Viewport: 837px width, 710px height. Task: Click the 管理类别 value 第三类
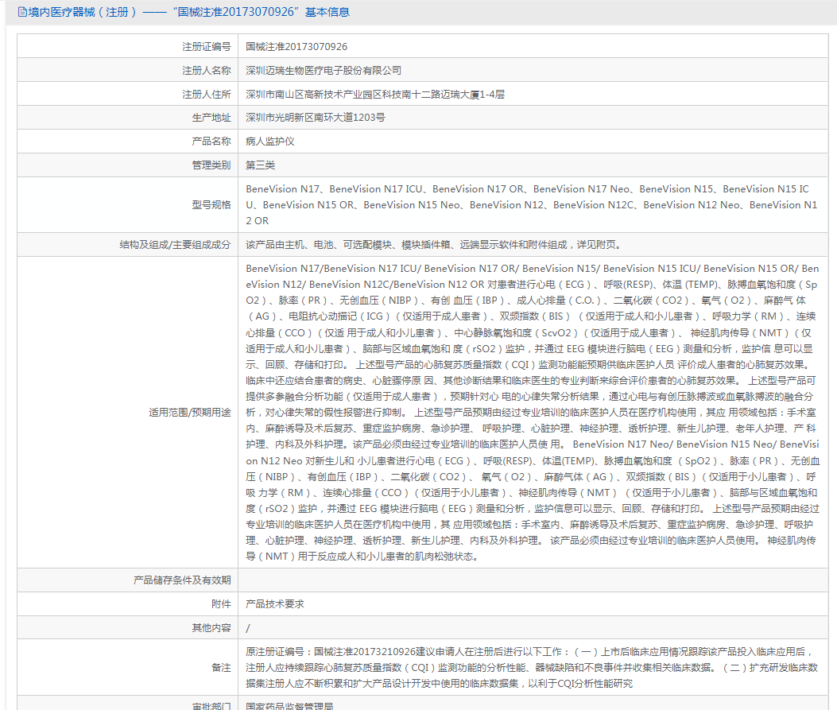tap(258, 165)
